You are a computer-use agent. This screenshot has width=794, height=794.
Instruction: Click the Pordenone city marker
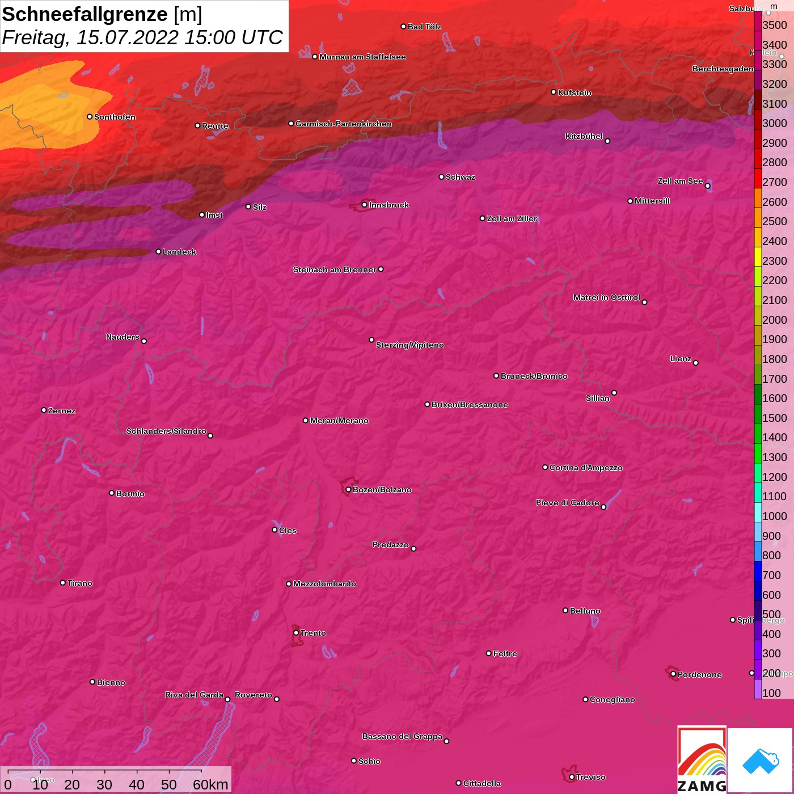(x=673, y=674)
